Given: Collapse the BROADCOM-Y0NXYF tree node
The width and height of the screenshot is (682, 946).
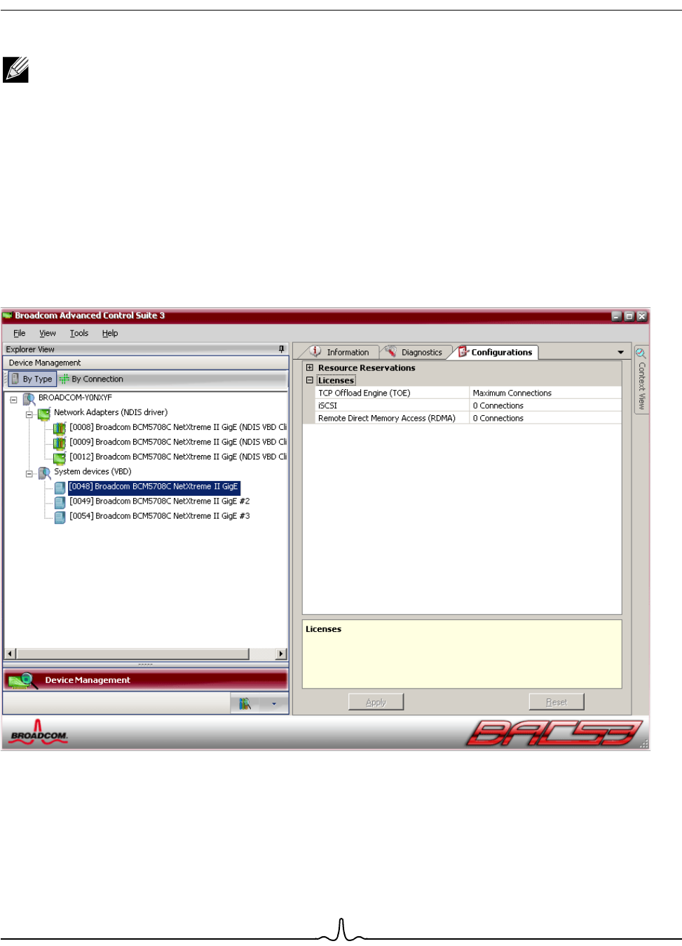Looking at the screenshot, I should tap(13, 400).
